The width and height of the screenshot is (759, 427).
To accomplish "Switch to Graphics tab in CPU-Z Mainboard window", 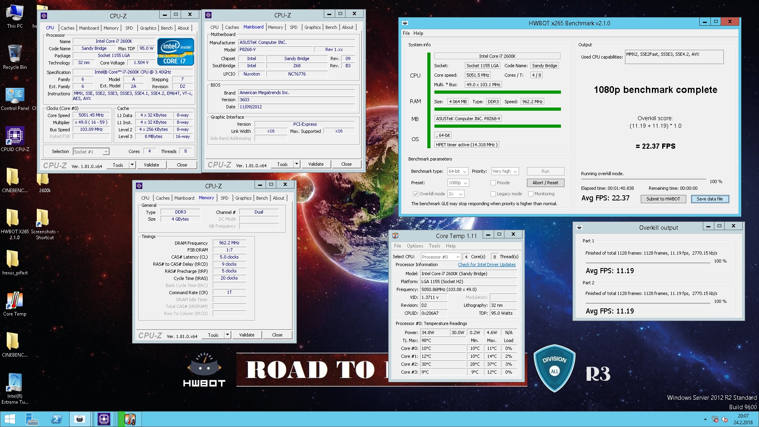I will pyautogui.click(x=312, y=27).
